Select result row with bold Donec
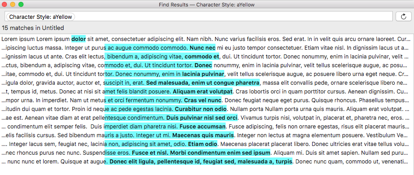The height and width of the screenshot is (175, 414). pyautogui.click(x=207, y=65)
